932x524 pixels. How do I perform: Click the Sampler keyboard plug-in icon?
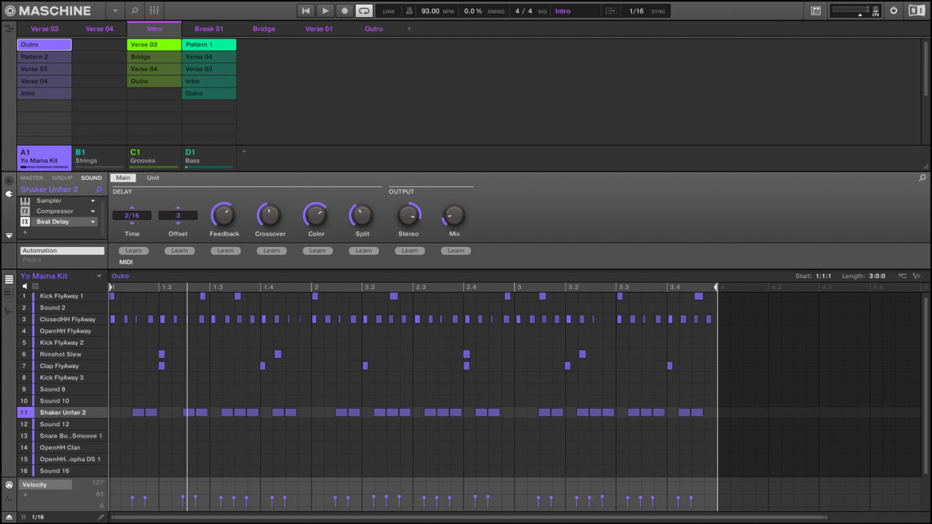(x=25, y=200)
